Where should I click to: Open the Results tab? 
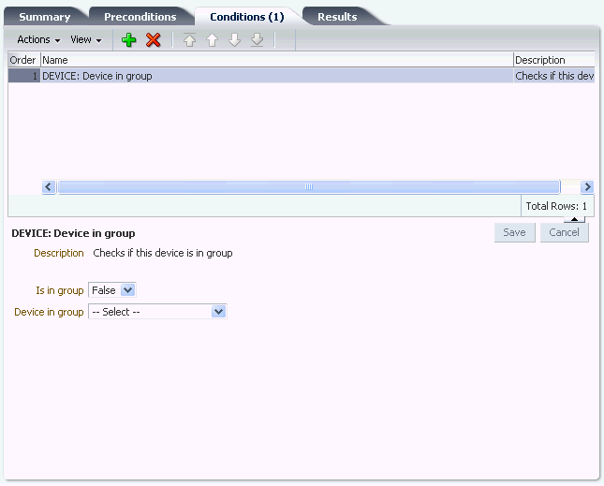(x=337, y=17)
